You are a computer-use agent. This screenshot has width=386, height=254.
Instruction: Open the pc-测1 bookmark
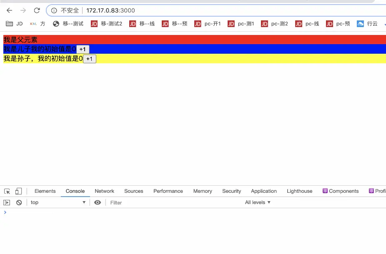(x=241, y=24)
